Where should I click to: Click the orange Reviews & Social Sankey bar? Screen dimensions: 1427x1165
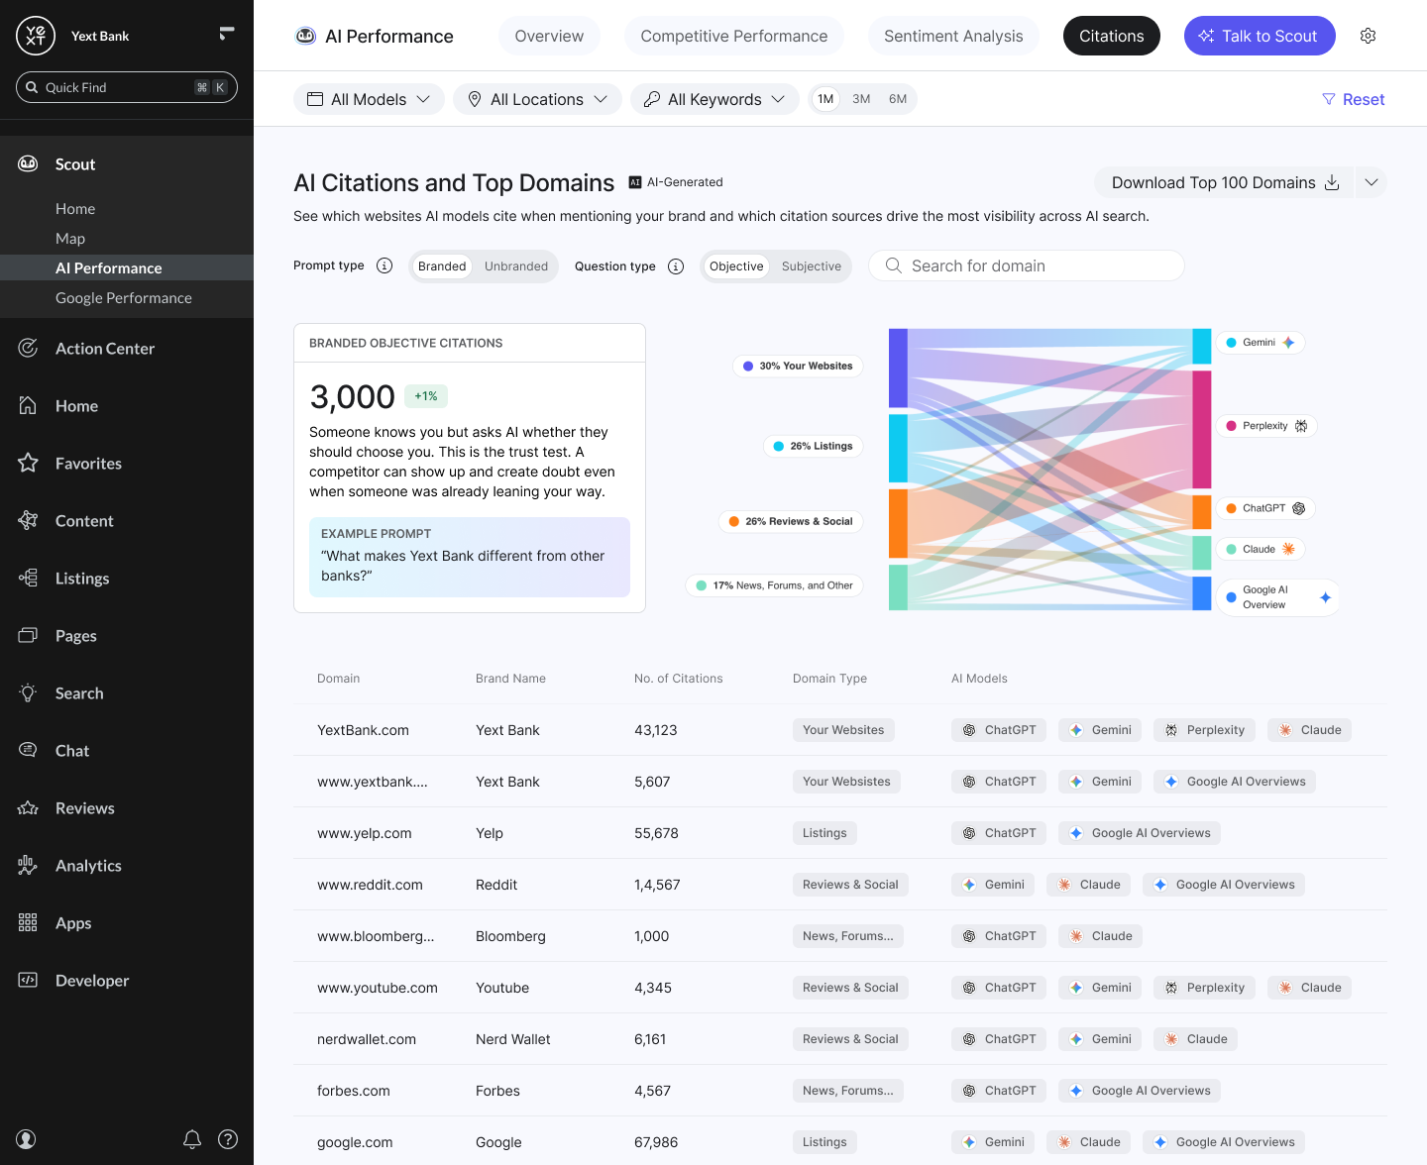(x=898, y=524)
